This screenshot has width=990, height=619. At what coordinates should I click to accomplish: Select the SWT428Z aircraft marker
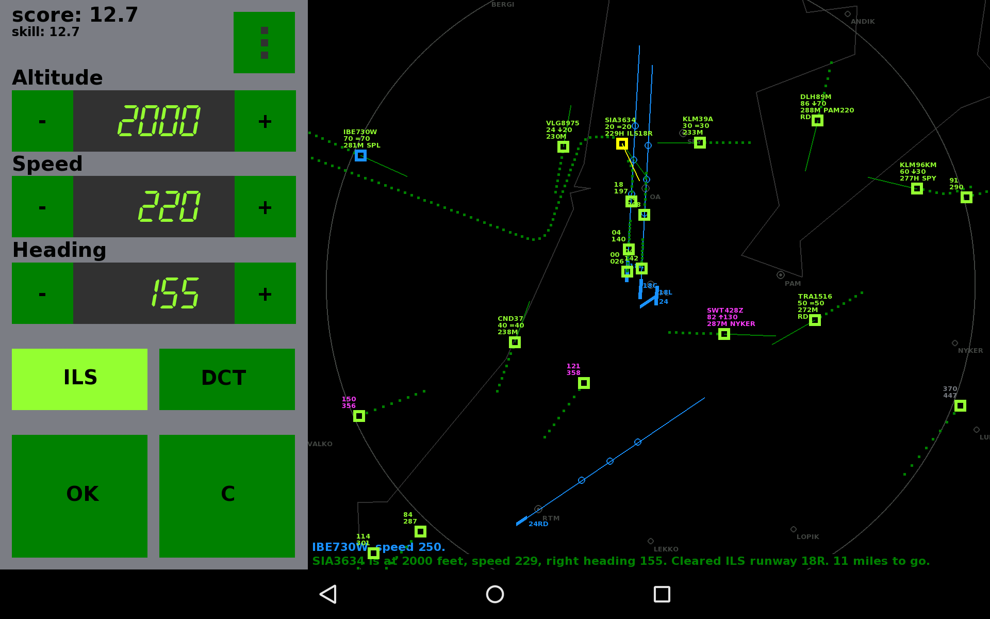[724, 334]
